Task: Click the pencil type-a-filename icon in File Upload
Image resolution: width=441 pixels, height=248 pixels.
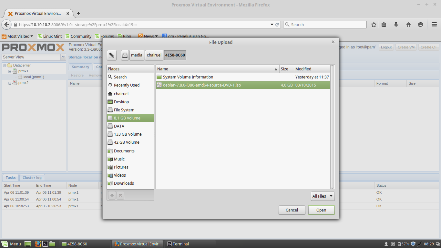Action: point(112,55)
